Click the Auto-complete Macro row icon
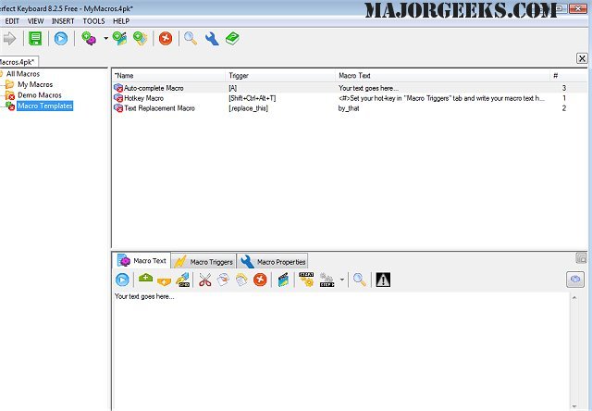Screen dimensions: 592x411 (118, 88)
